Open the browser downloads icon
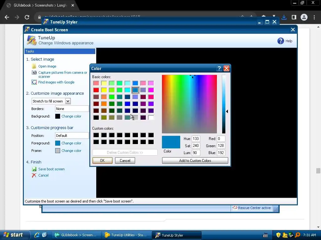This screenshot has width=321, height=240. tap(284, 17)
